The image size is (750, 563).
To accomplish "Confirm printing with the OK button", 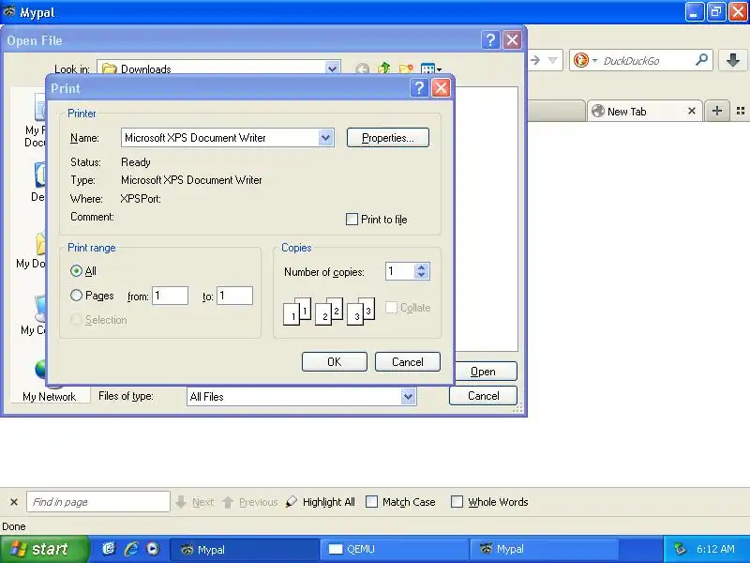I will [335, 362].
